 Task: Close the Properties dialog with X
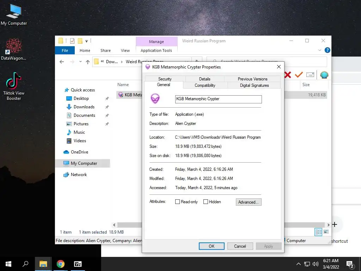[x=279, y=67]
